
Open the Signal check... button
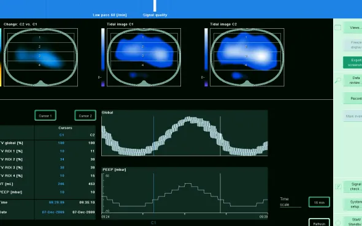[x=353, y=187]
